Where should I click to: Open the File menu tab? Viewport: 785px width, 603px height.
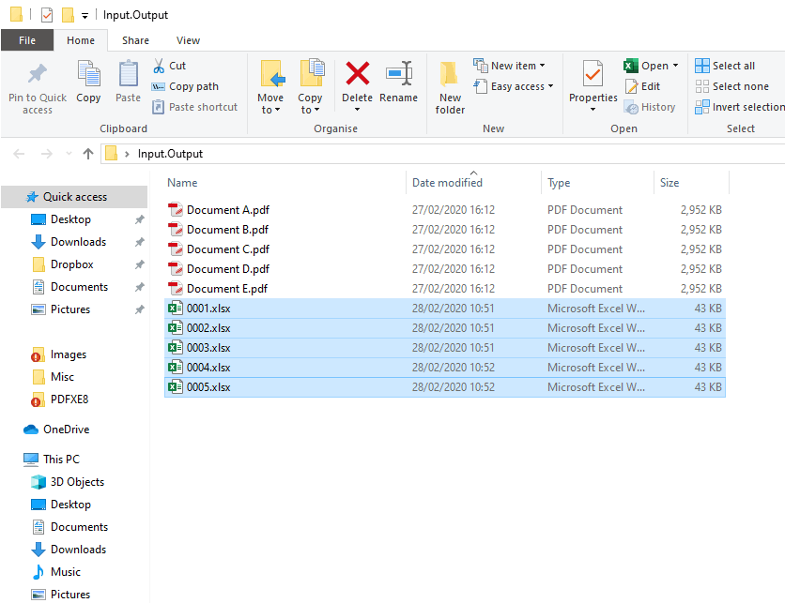pyautogui.click(x=27, y=40)
